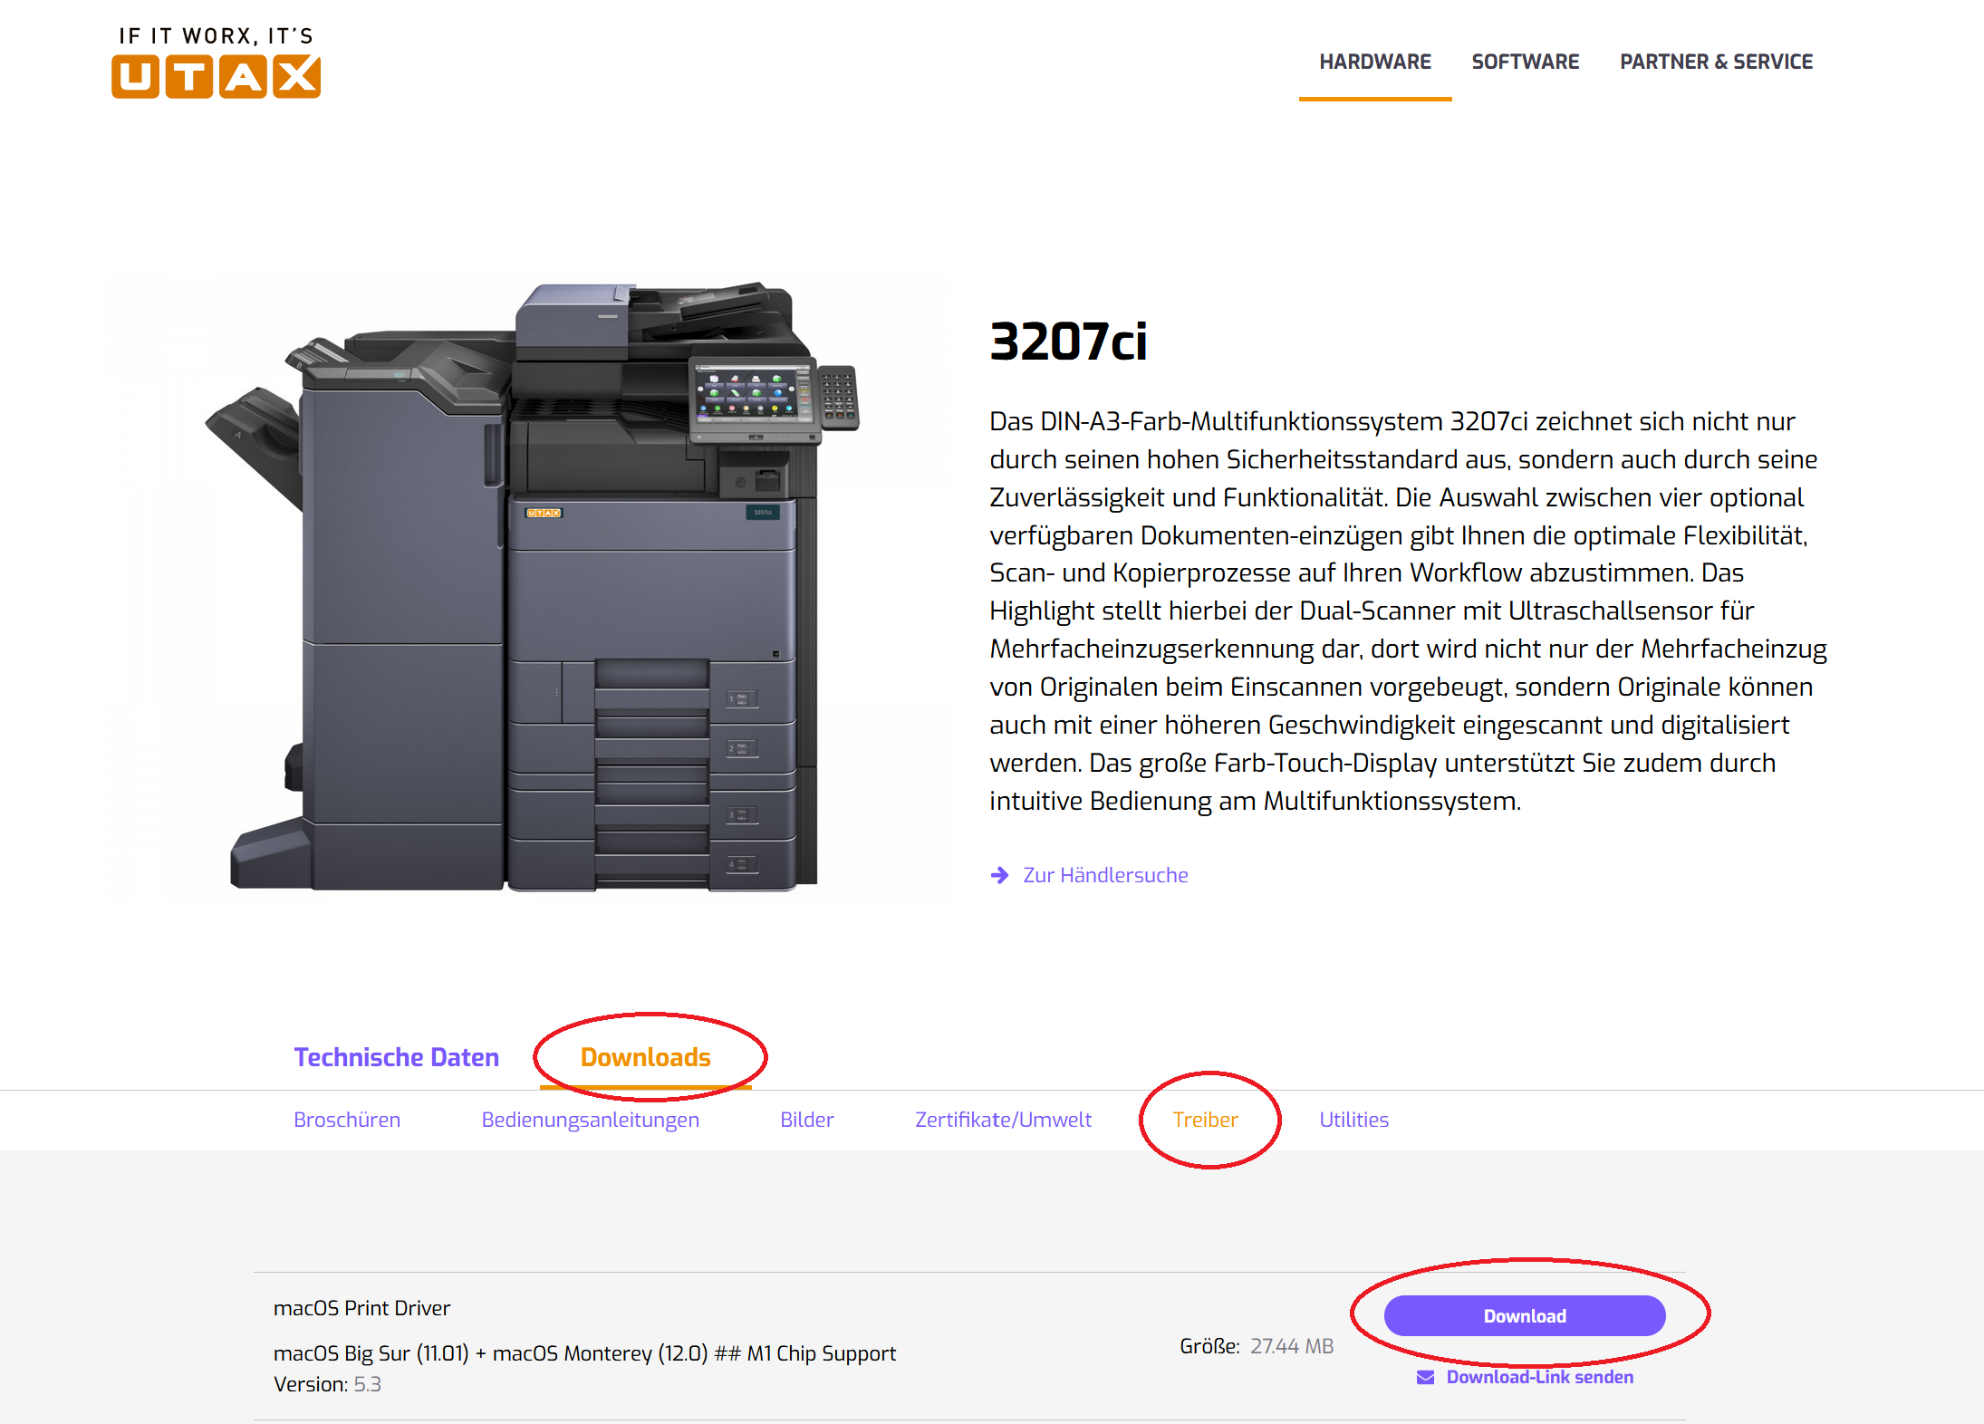The width and height of the screenshot is (1984, 1424).
Task: Click the macOS Print Driver title
Action: [361, 1308]
